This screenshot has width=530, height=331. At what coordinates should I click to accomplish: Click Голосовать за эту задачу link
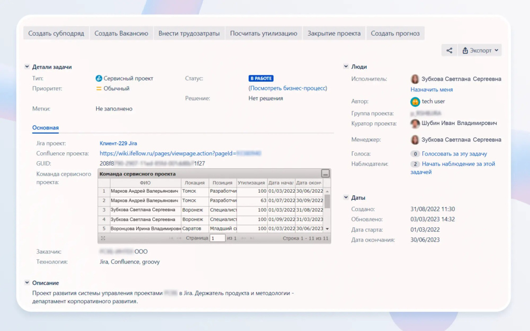click(x=454, y=154)
